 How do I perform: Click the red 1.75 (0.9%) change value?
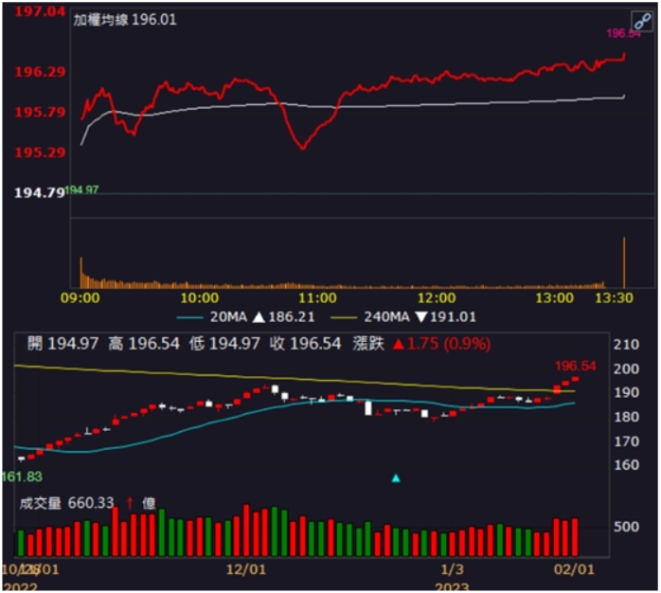pos(449,344)
